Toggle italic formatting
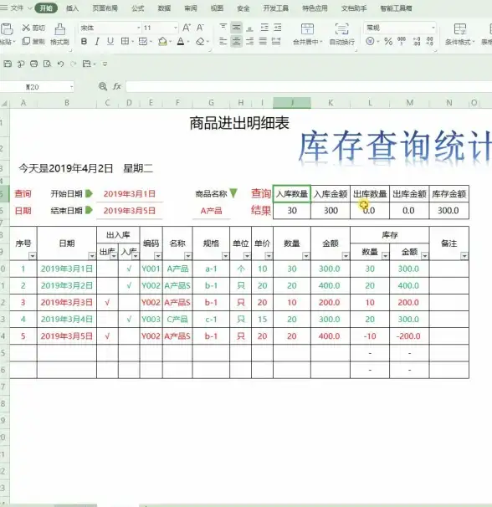 pos(97,41)
